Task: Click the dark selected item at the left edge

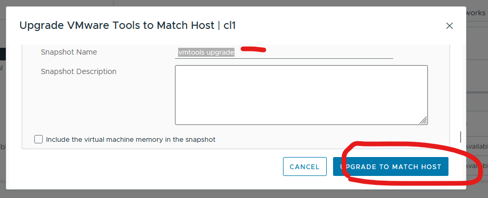Action: (x=3, y=54)
